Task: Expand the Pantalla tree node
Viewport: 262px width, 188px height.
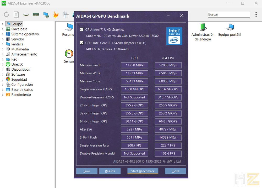Action: (3, 44)
